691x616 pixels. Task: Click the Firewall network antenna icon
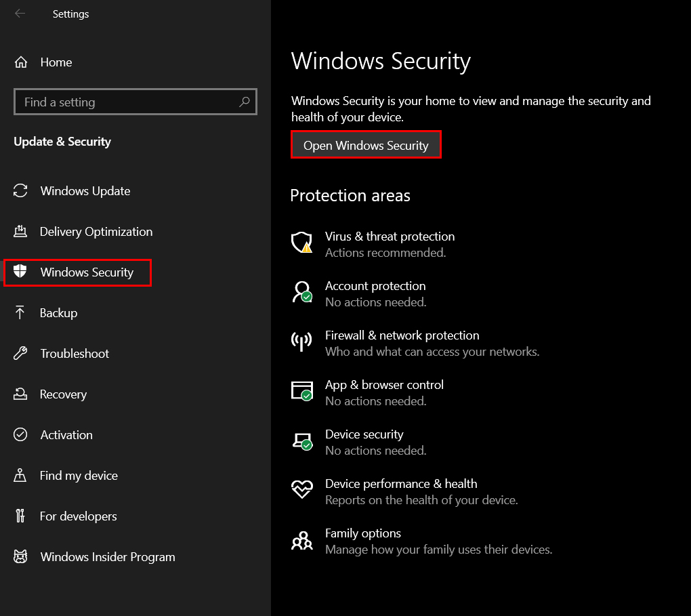coord(302,342)
